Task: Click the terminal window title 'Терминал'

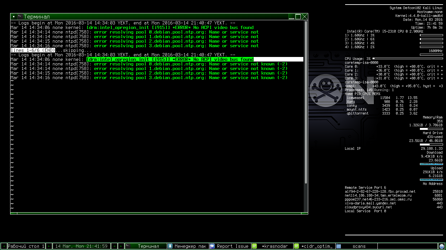Action: pos(37,17)
